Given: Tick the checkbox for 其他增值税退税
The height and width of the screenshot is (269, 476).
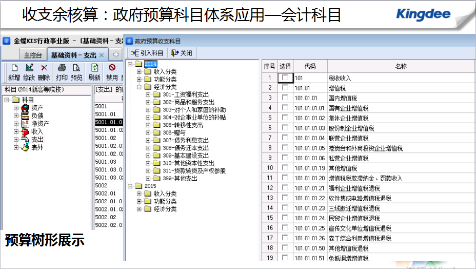Looking at the screenshot, I should tap(285, 248).
